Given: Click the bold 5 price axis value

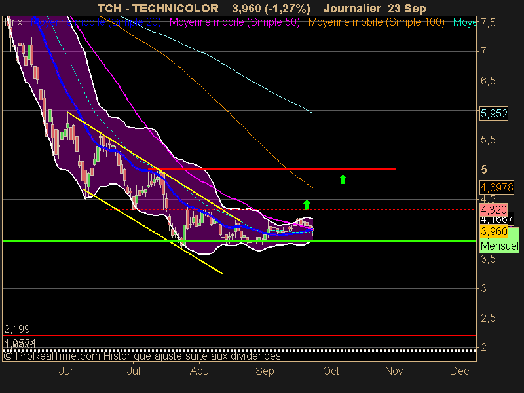Looking at the screenshot, I should point(484,170).
